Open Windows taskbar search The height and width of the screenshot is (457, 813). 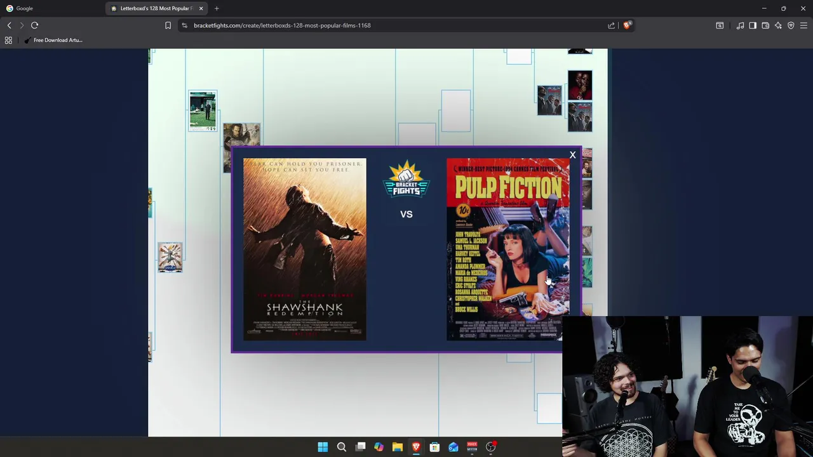click(x=341, y=447)
